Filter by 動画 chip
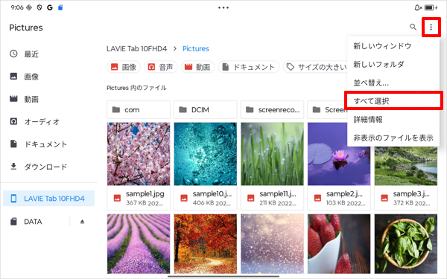The width and height of the screenshot is (447, 279). point(197,67)
